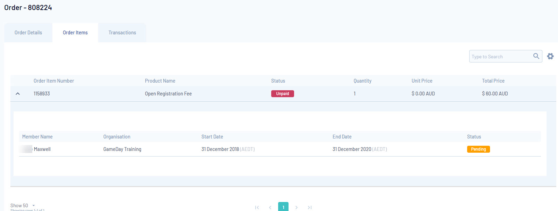Click member name Maxwell

(42, 149)
